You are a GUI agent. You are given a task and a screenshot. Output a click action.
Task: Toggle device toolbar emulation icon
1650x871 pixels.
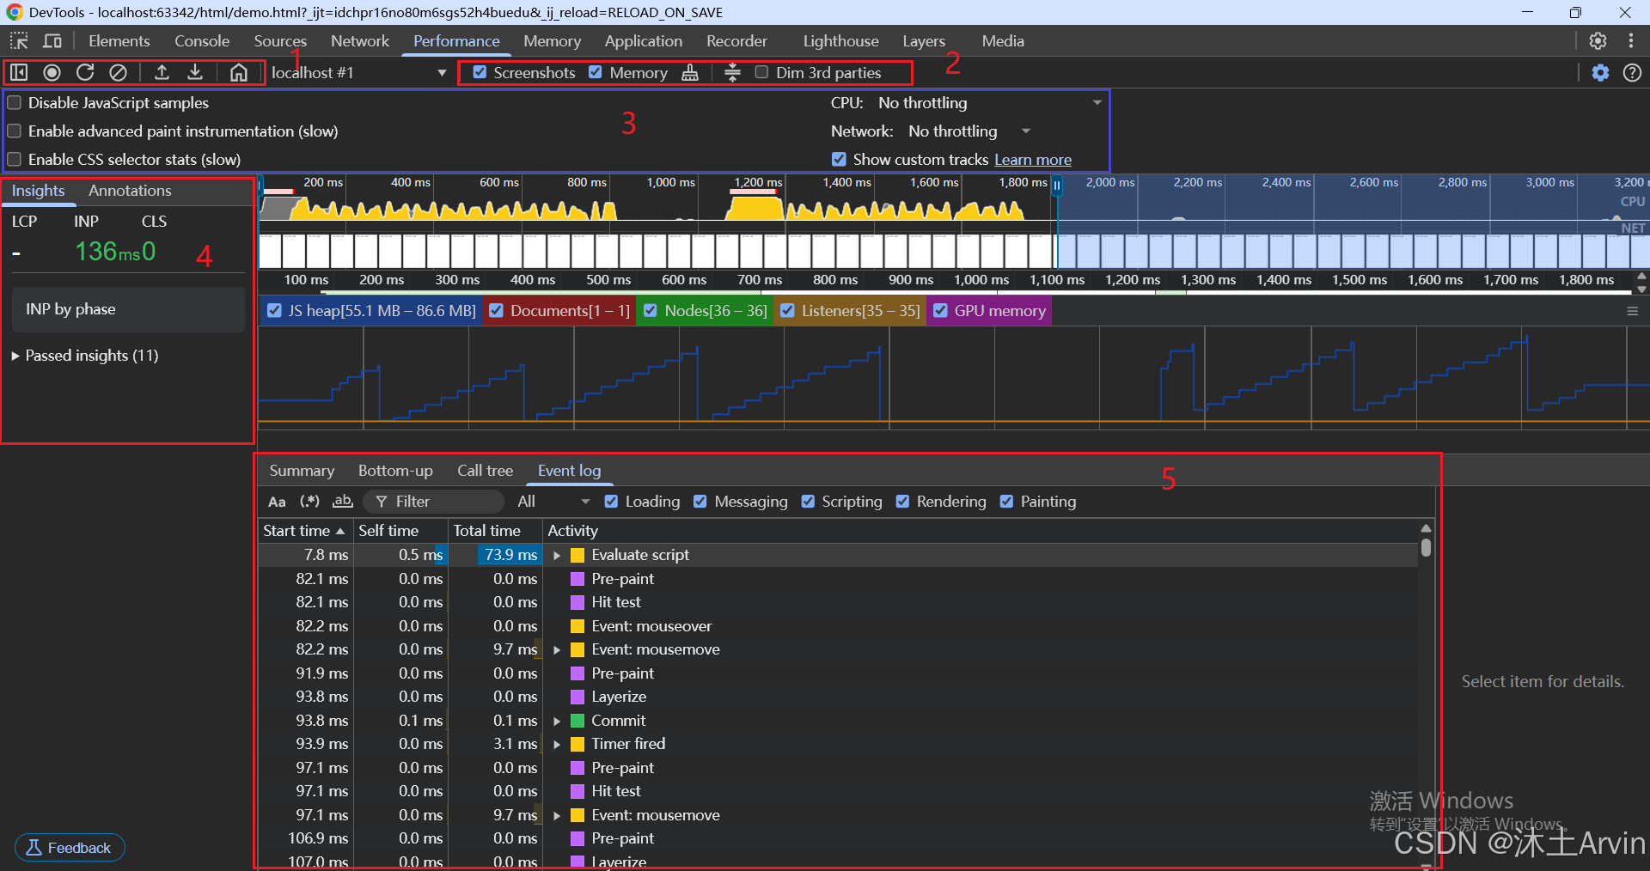52,40
